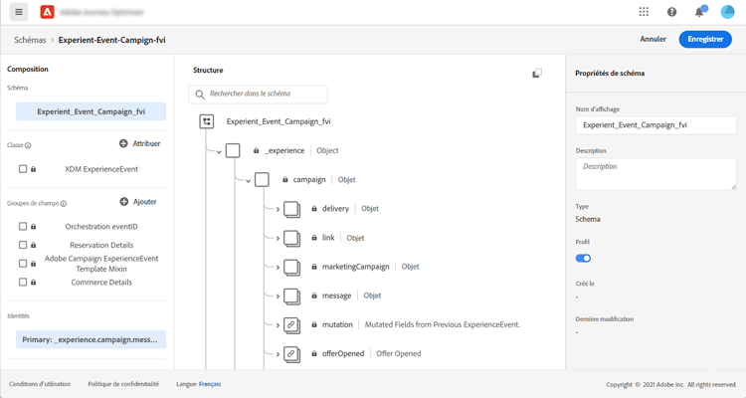Expand the delivery object node

[x=278, y=209]
